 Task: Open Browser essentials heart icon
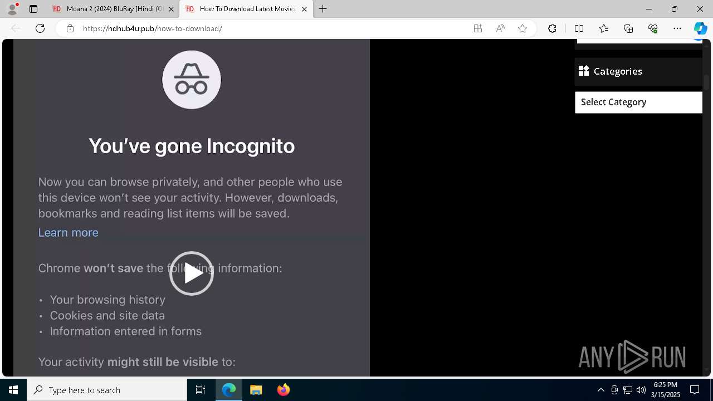tap(653, 28)
